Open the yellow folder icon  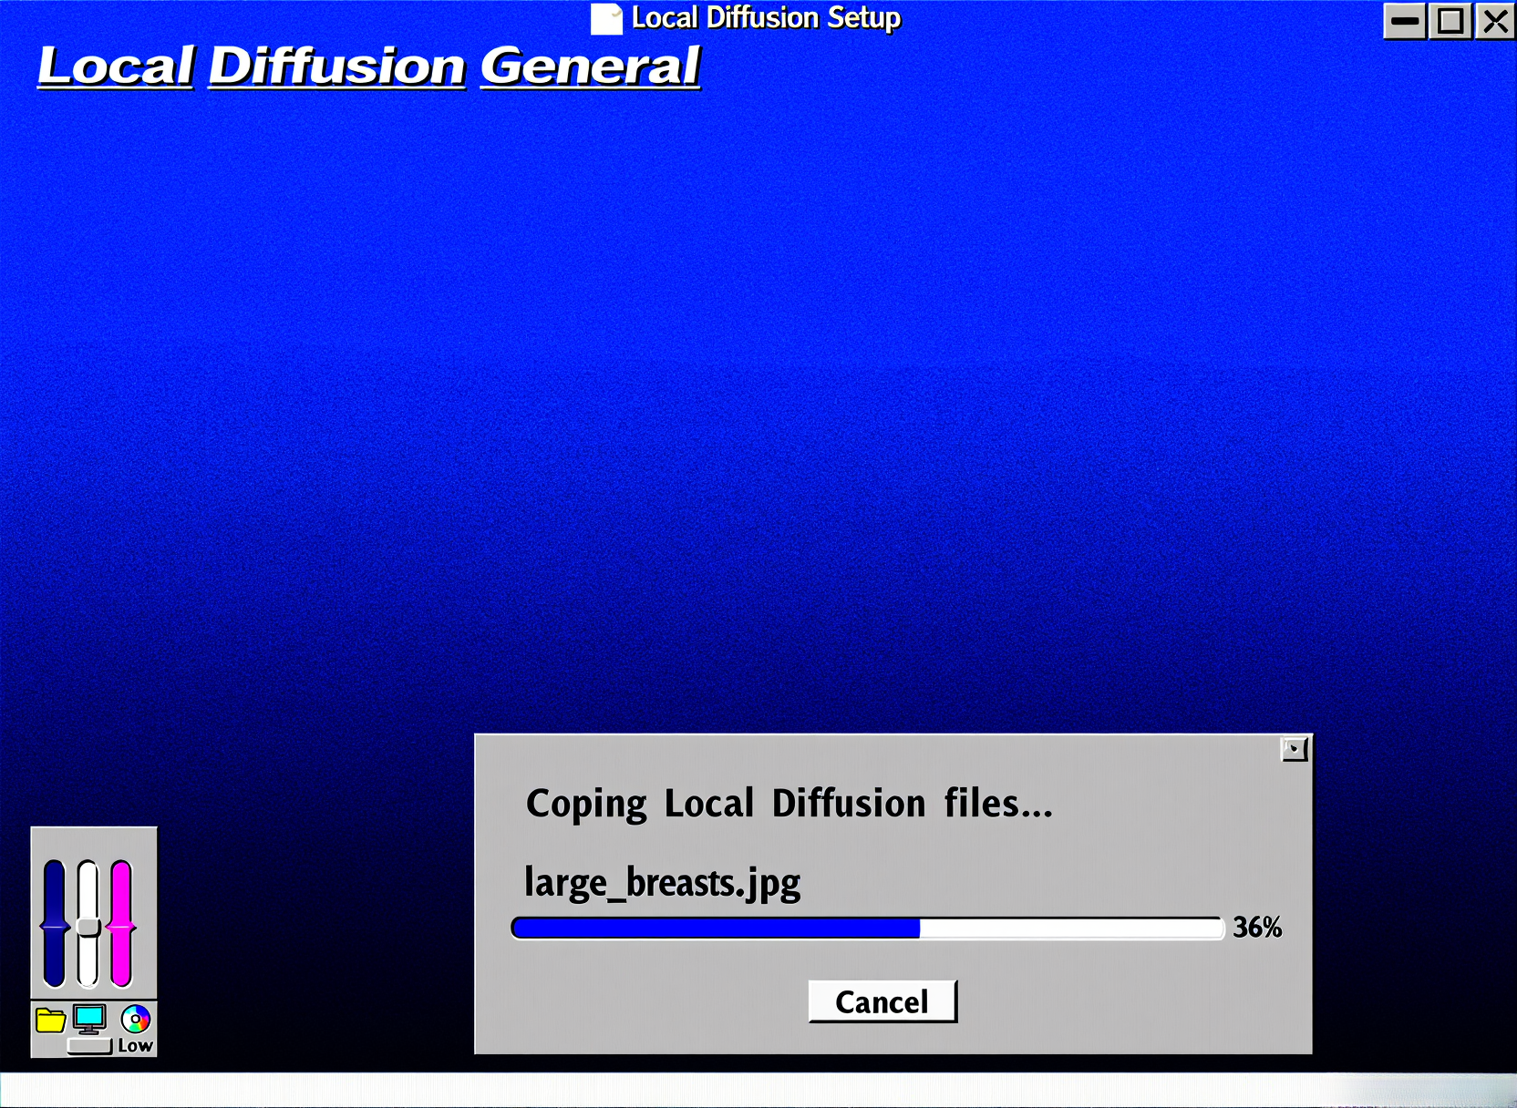point(50,1020)
